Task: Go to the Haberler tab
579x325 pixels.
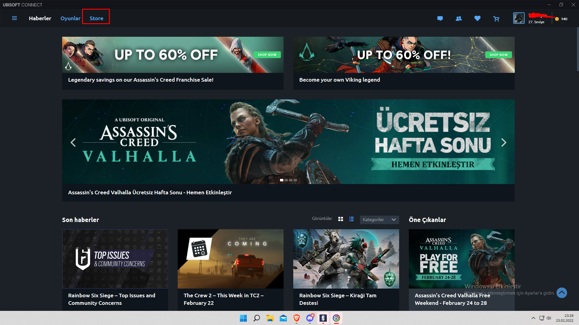Action: point(40,18)
